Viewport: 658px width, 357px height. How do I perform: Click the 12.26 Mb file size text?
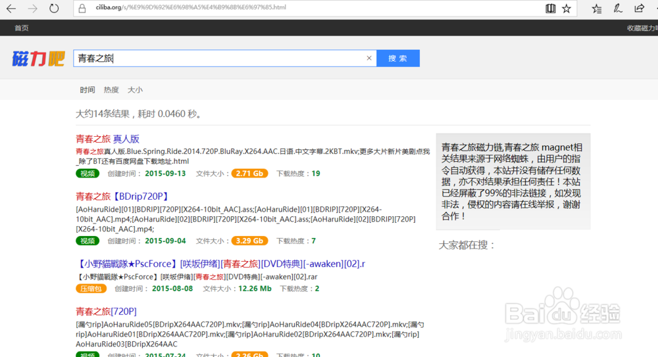coord(255,289)
